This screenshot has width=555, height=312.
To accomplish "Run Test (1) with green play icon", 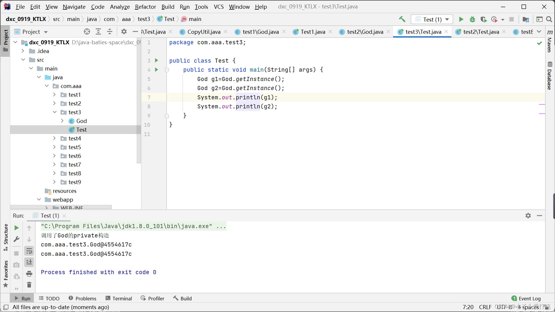I will [461, 19].
